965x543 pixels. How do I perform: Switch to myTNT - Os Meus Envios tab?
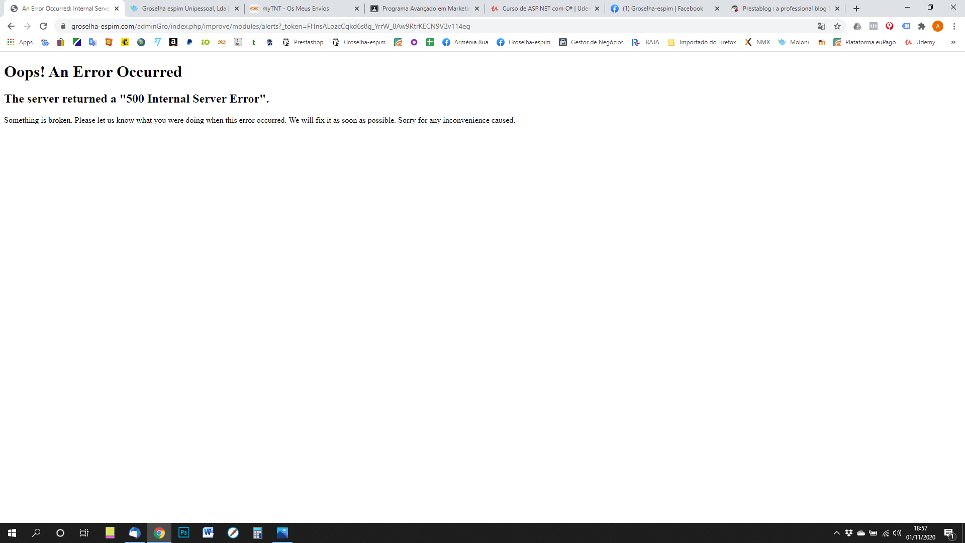296,9
